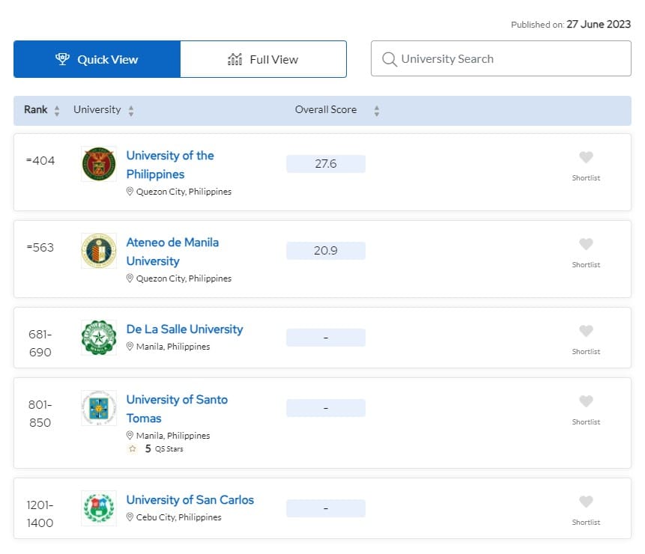Shortlist University of the Philippines with heart
645x554 pixels.
pyautogui.click(x=586, y=157)
